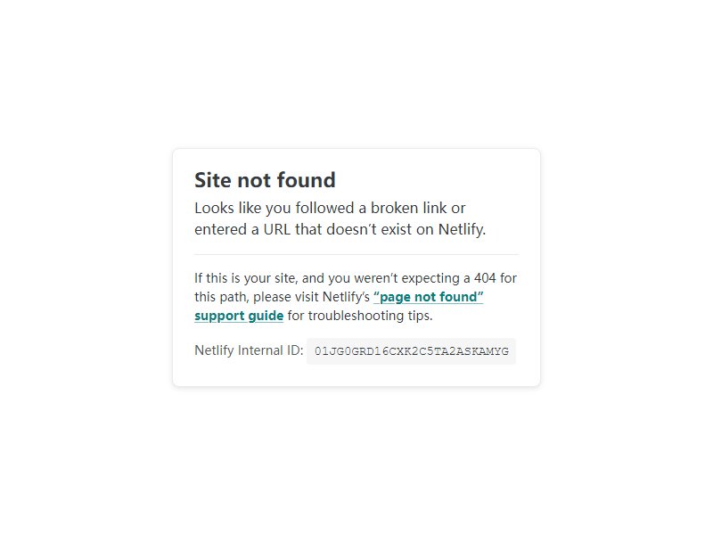
Task: Follow the "support guide" link text
Action: coord(239,316)
